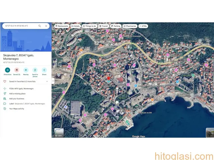This screenshot has height=160, width=214.
Task: Click the Nearby icon
Action: pos(26,70)
